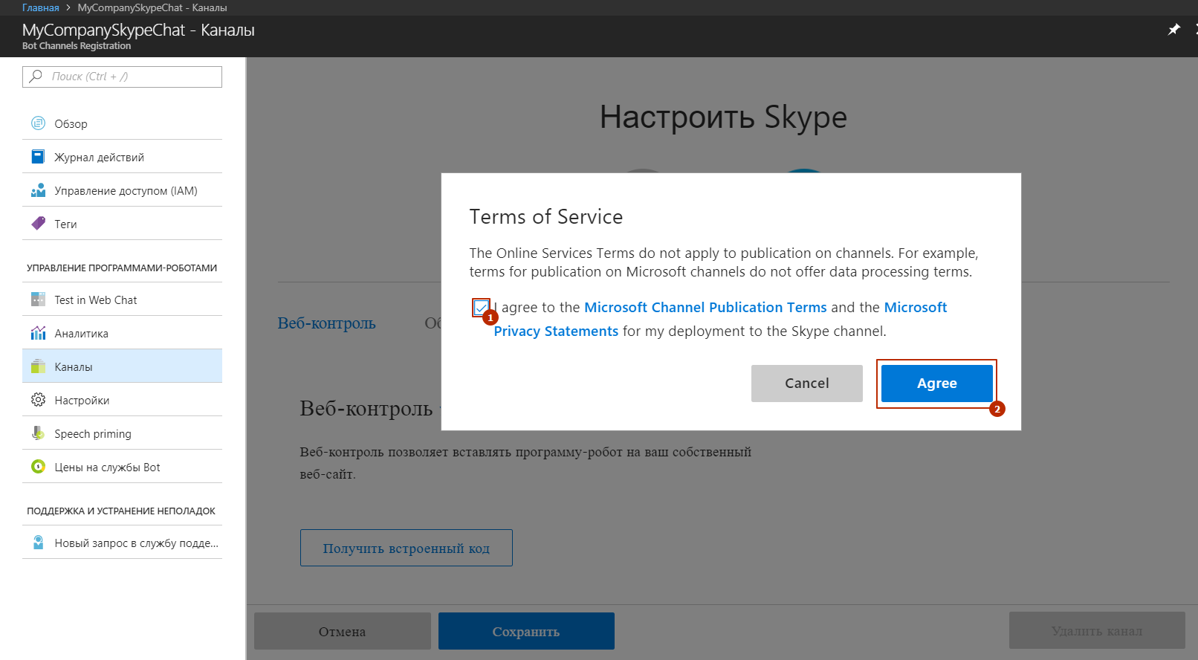1198x660 pixels.
Task: Click the ПОДДЕРЖКА И УСТРАНЕНИЕ НЕПОЛАДОК section header
Action: (x=121, y=511)
